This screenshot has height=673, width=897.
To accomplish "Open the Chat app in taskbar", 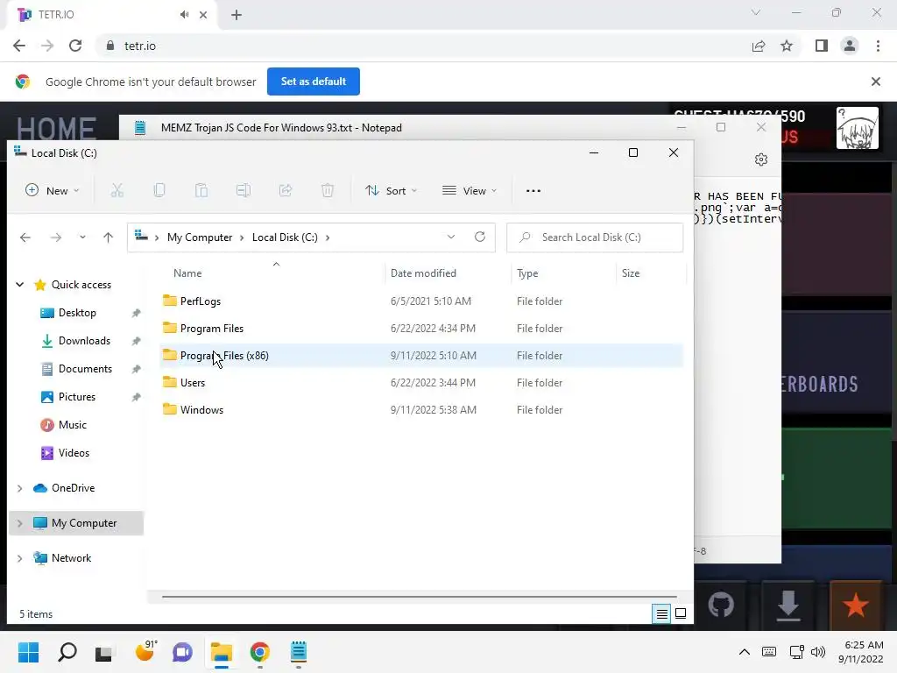I will tap(182, 652).
